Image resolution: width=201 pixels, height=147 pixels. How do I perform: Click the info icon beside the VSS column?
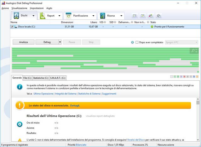(105, 22)
